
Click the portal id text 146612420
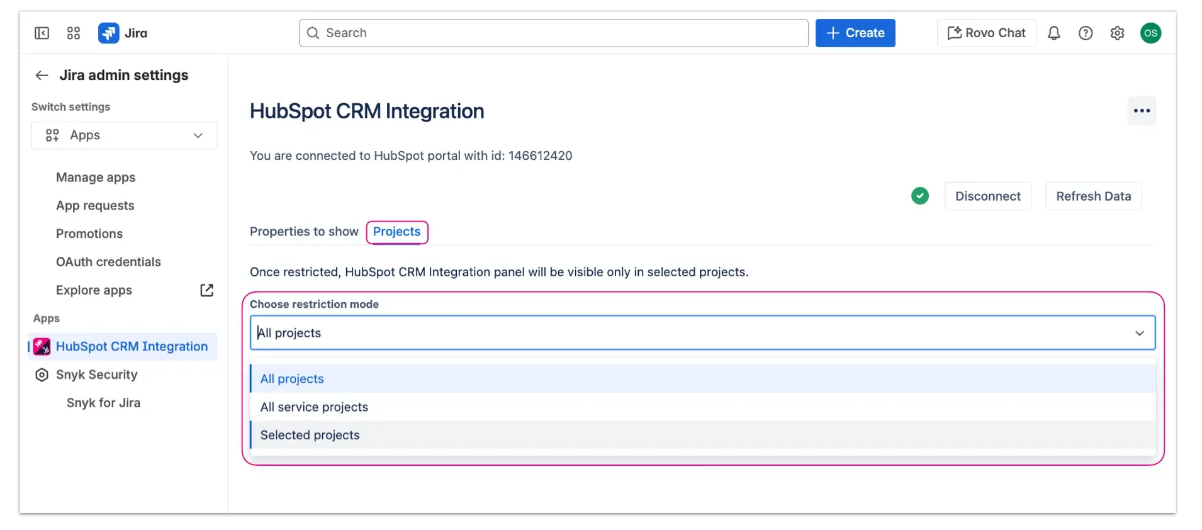pyautogui.click(x=540, y=155)
